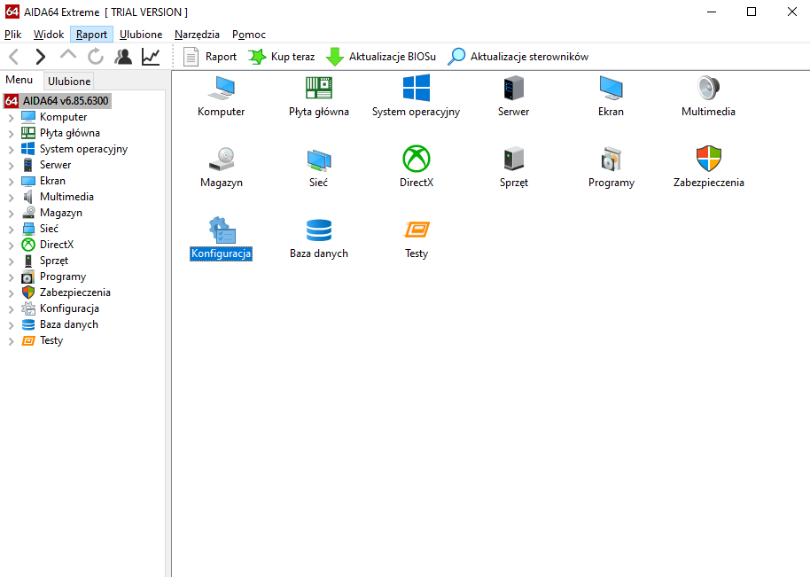Open the Ulubione menu in menu bar
Viewport: 810px width, 577px height.
[141, 34]
